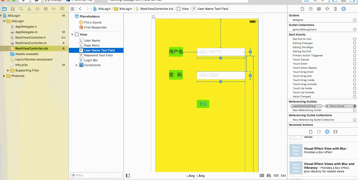
Task: Remove the userNameTextField File's Owner connection
Action: click(x=327, y=106)
